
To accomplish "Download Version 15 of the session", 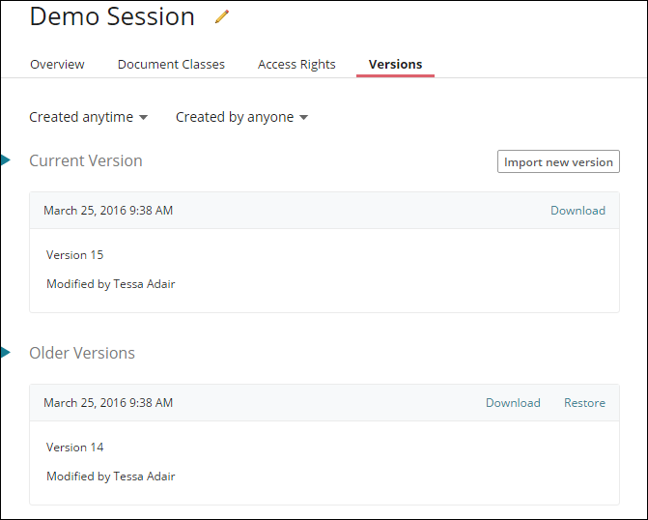I will pos(578,211).
